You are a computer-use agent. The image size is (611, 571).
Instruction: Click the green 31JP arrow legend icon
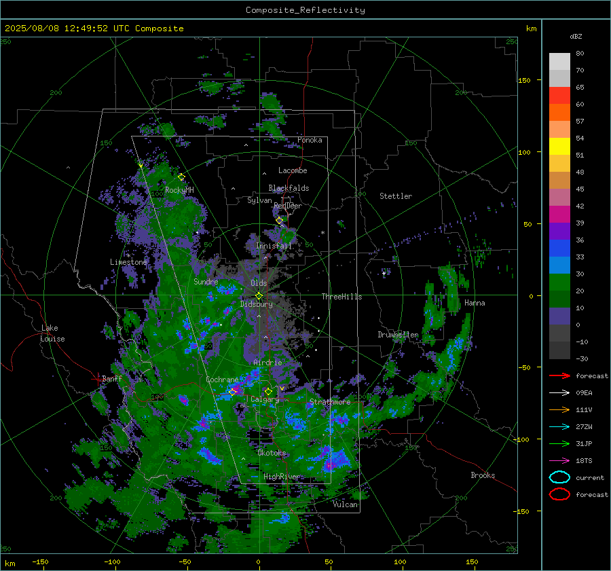[x=559, y=443]
